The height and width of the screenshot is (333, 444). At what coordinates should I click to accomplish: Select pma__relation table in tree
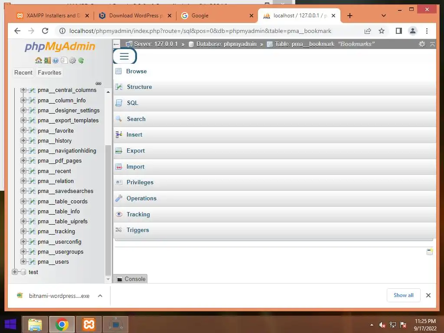[55, 181]
